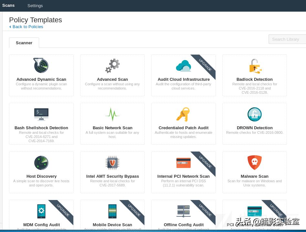This screenshot has width=306, height=232.
Task: Focus the Search Library field
Action: tap(287, 39)
